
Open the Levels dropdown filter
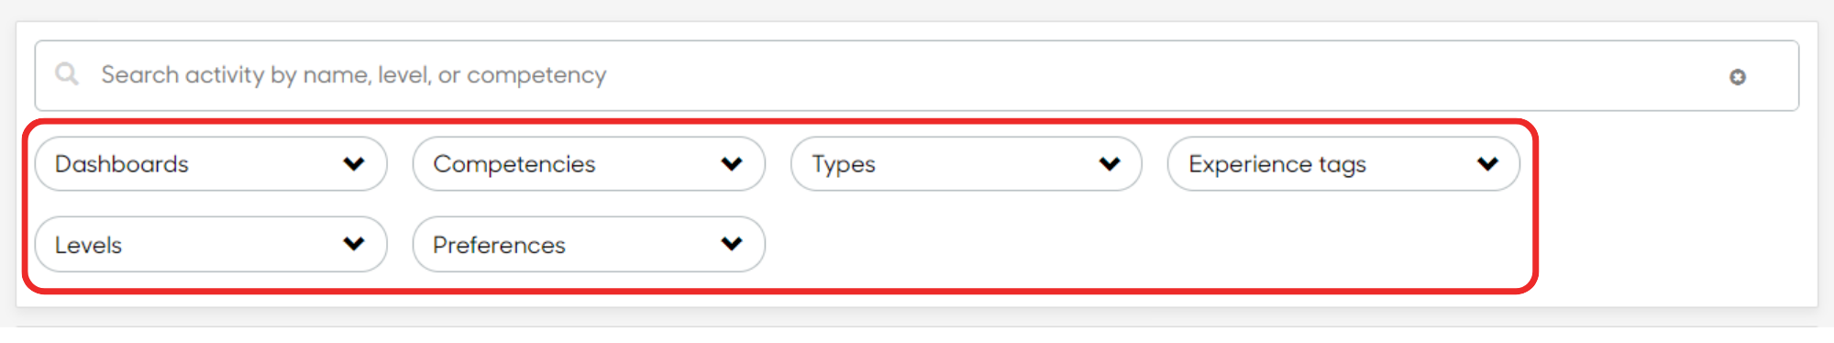tap(211, 244)
